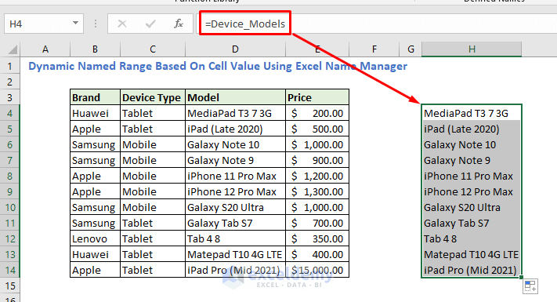
Task: Select MediaPad T3 7 3G in column H
Action: point(472,113)
